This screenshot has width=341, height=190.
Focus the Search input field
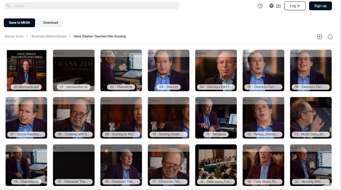tap(92, 6)
